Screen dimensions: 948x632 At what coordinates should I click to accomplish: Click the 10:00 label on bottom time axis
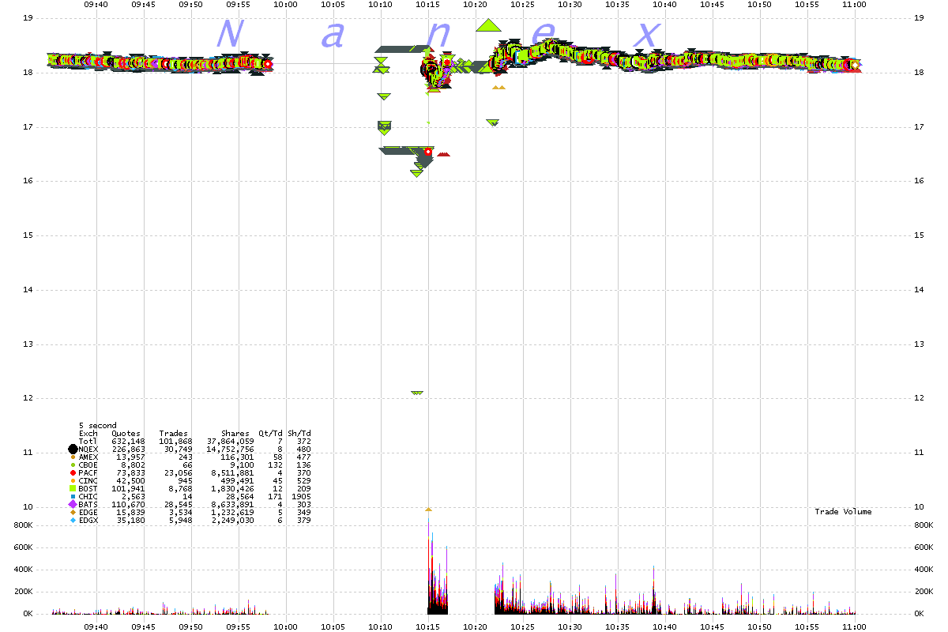pyautogui.click(x=286, y=626)
